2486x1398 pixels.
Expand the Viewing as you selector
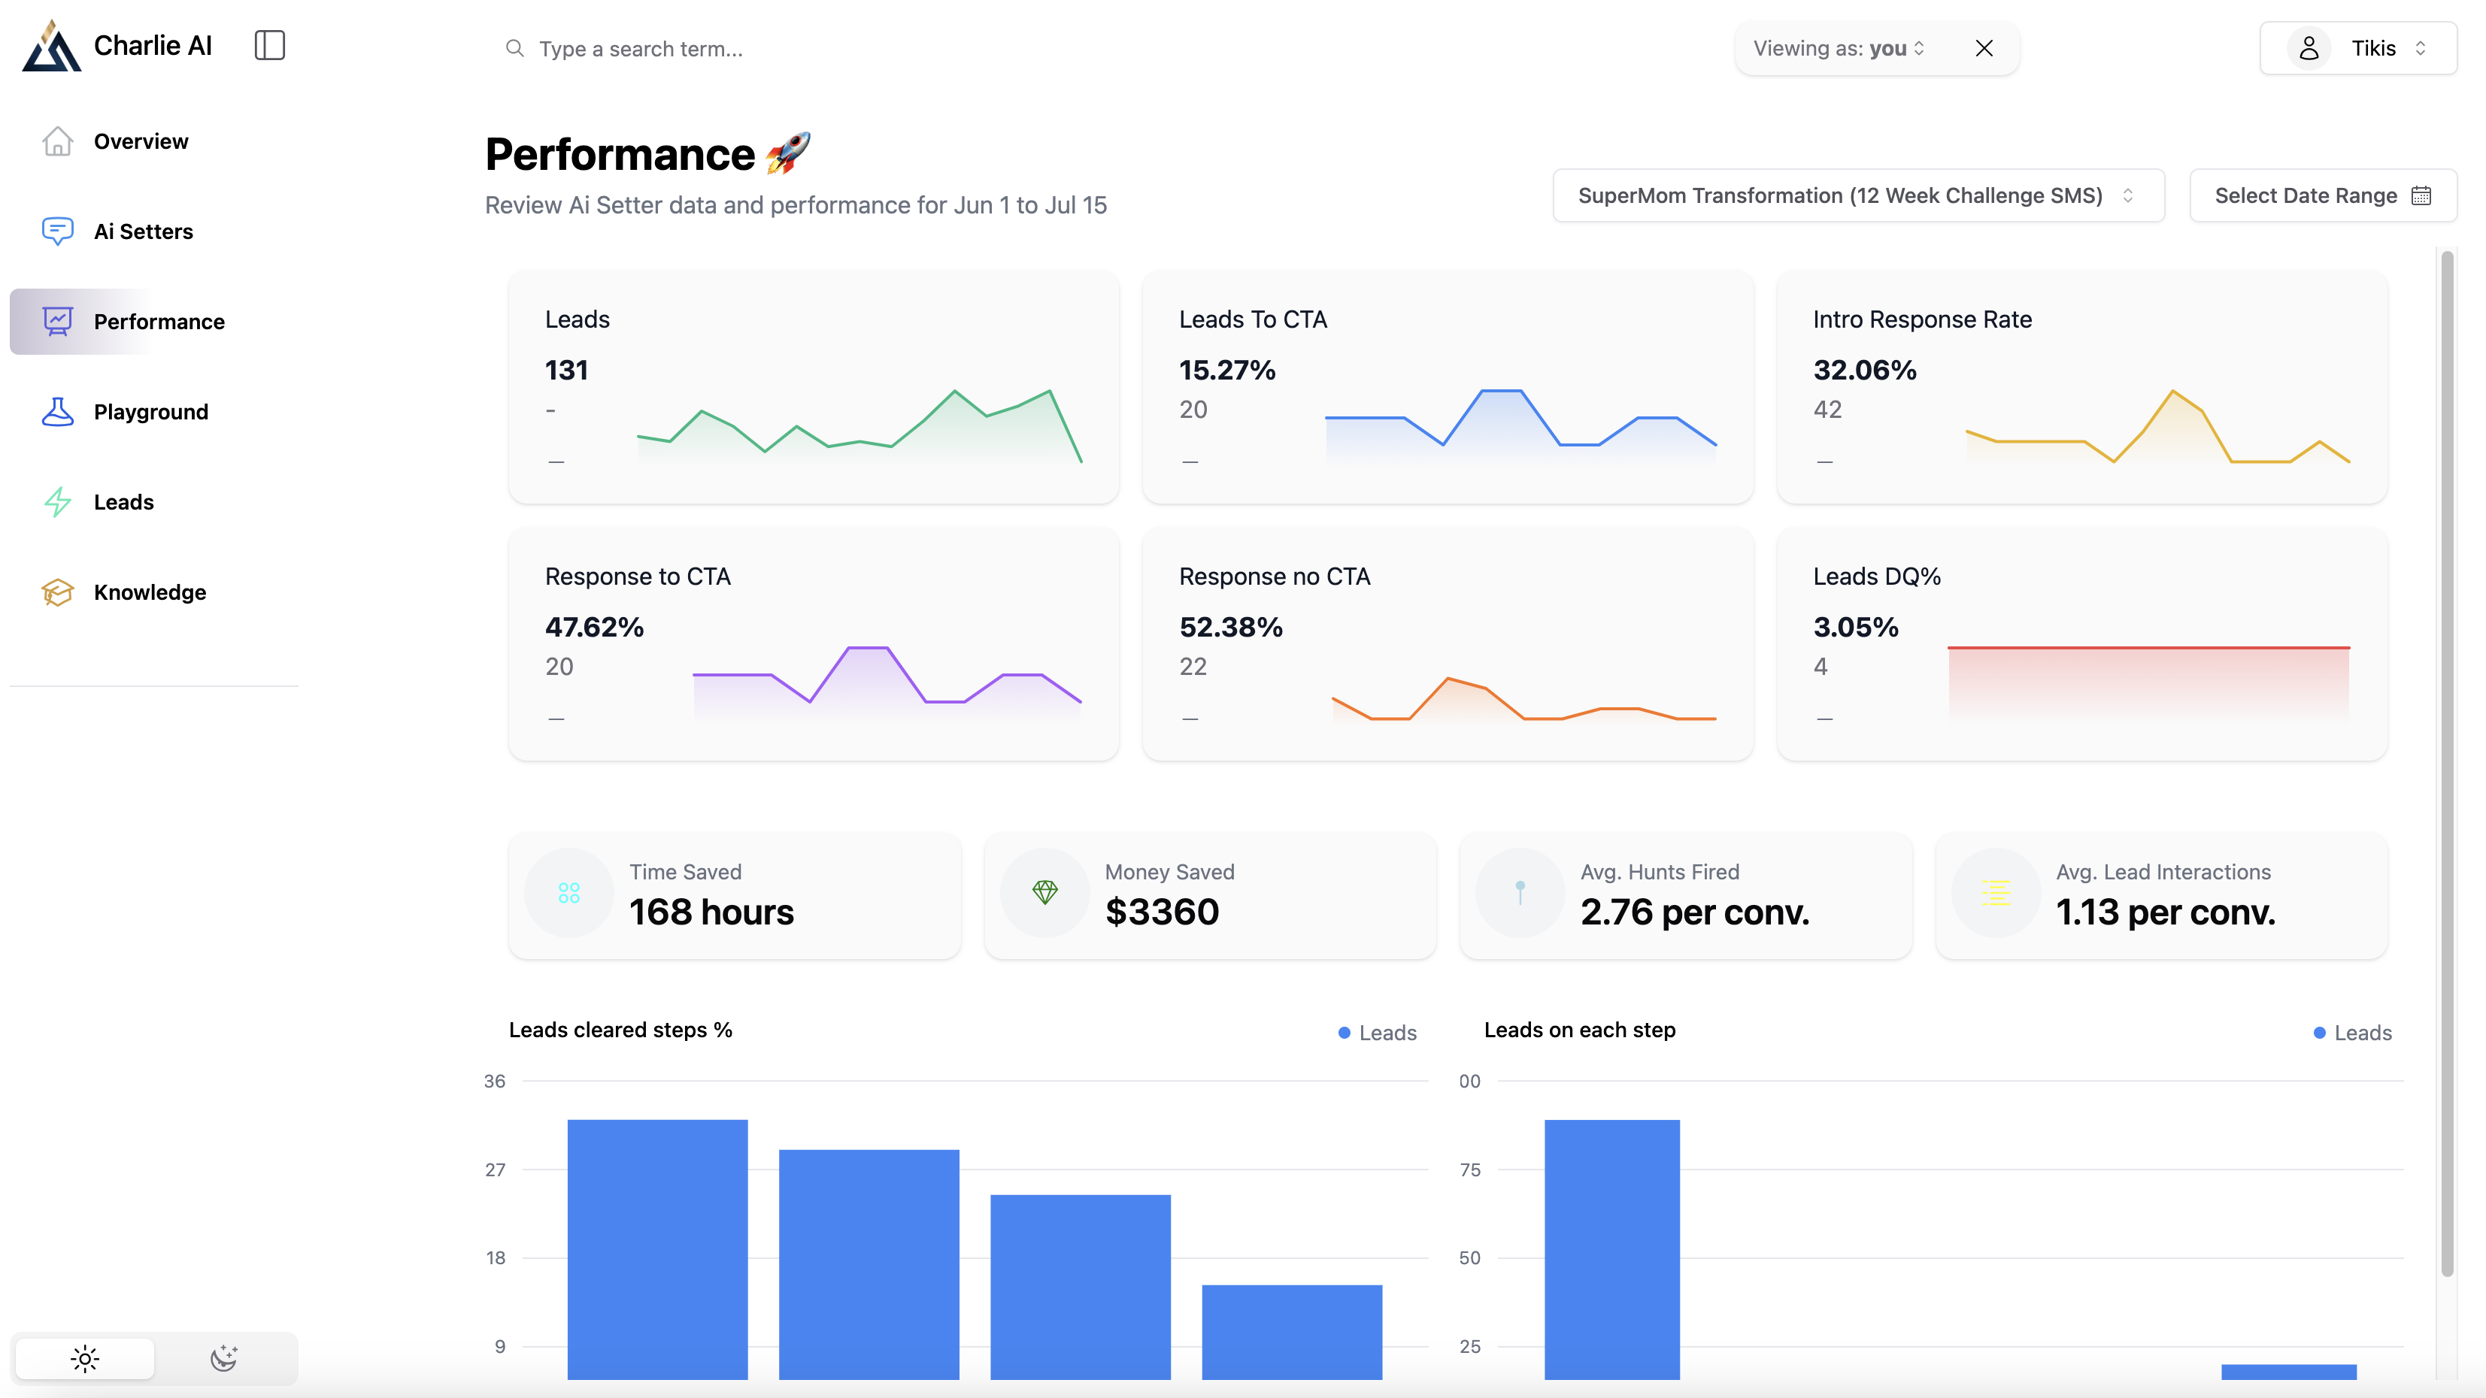(x=1839, y=48)
